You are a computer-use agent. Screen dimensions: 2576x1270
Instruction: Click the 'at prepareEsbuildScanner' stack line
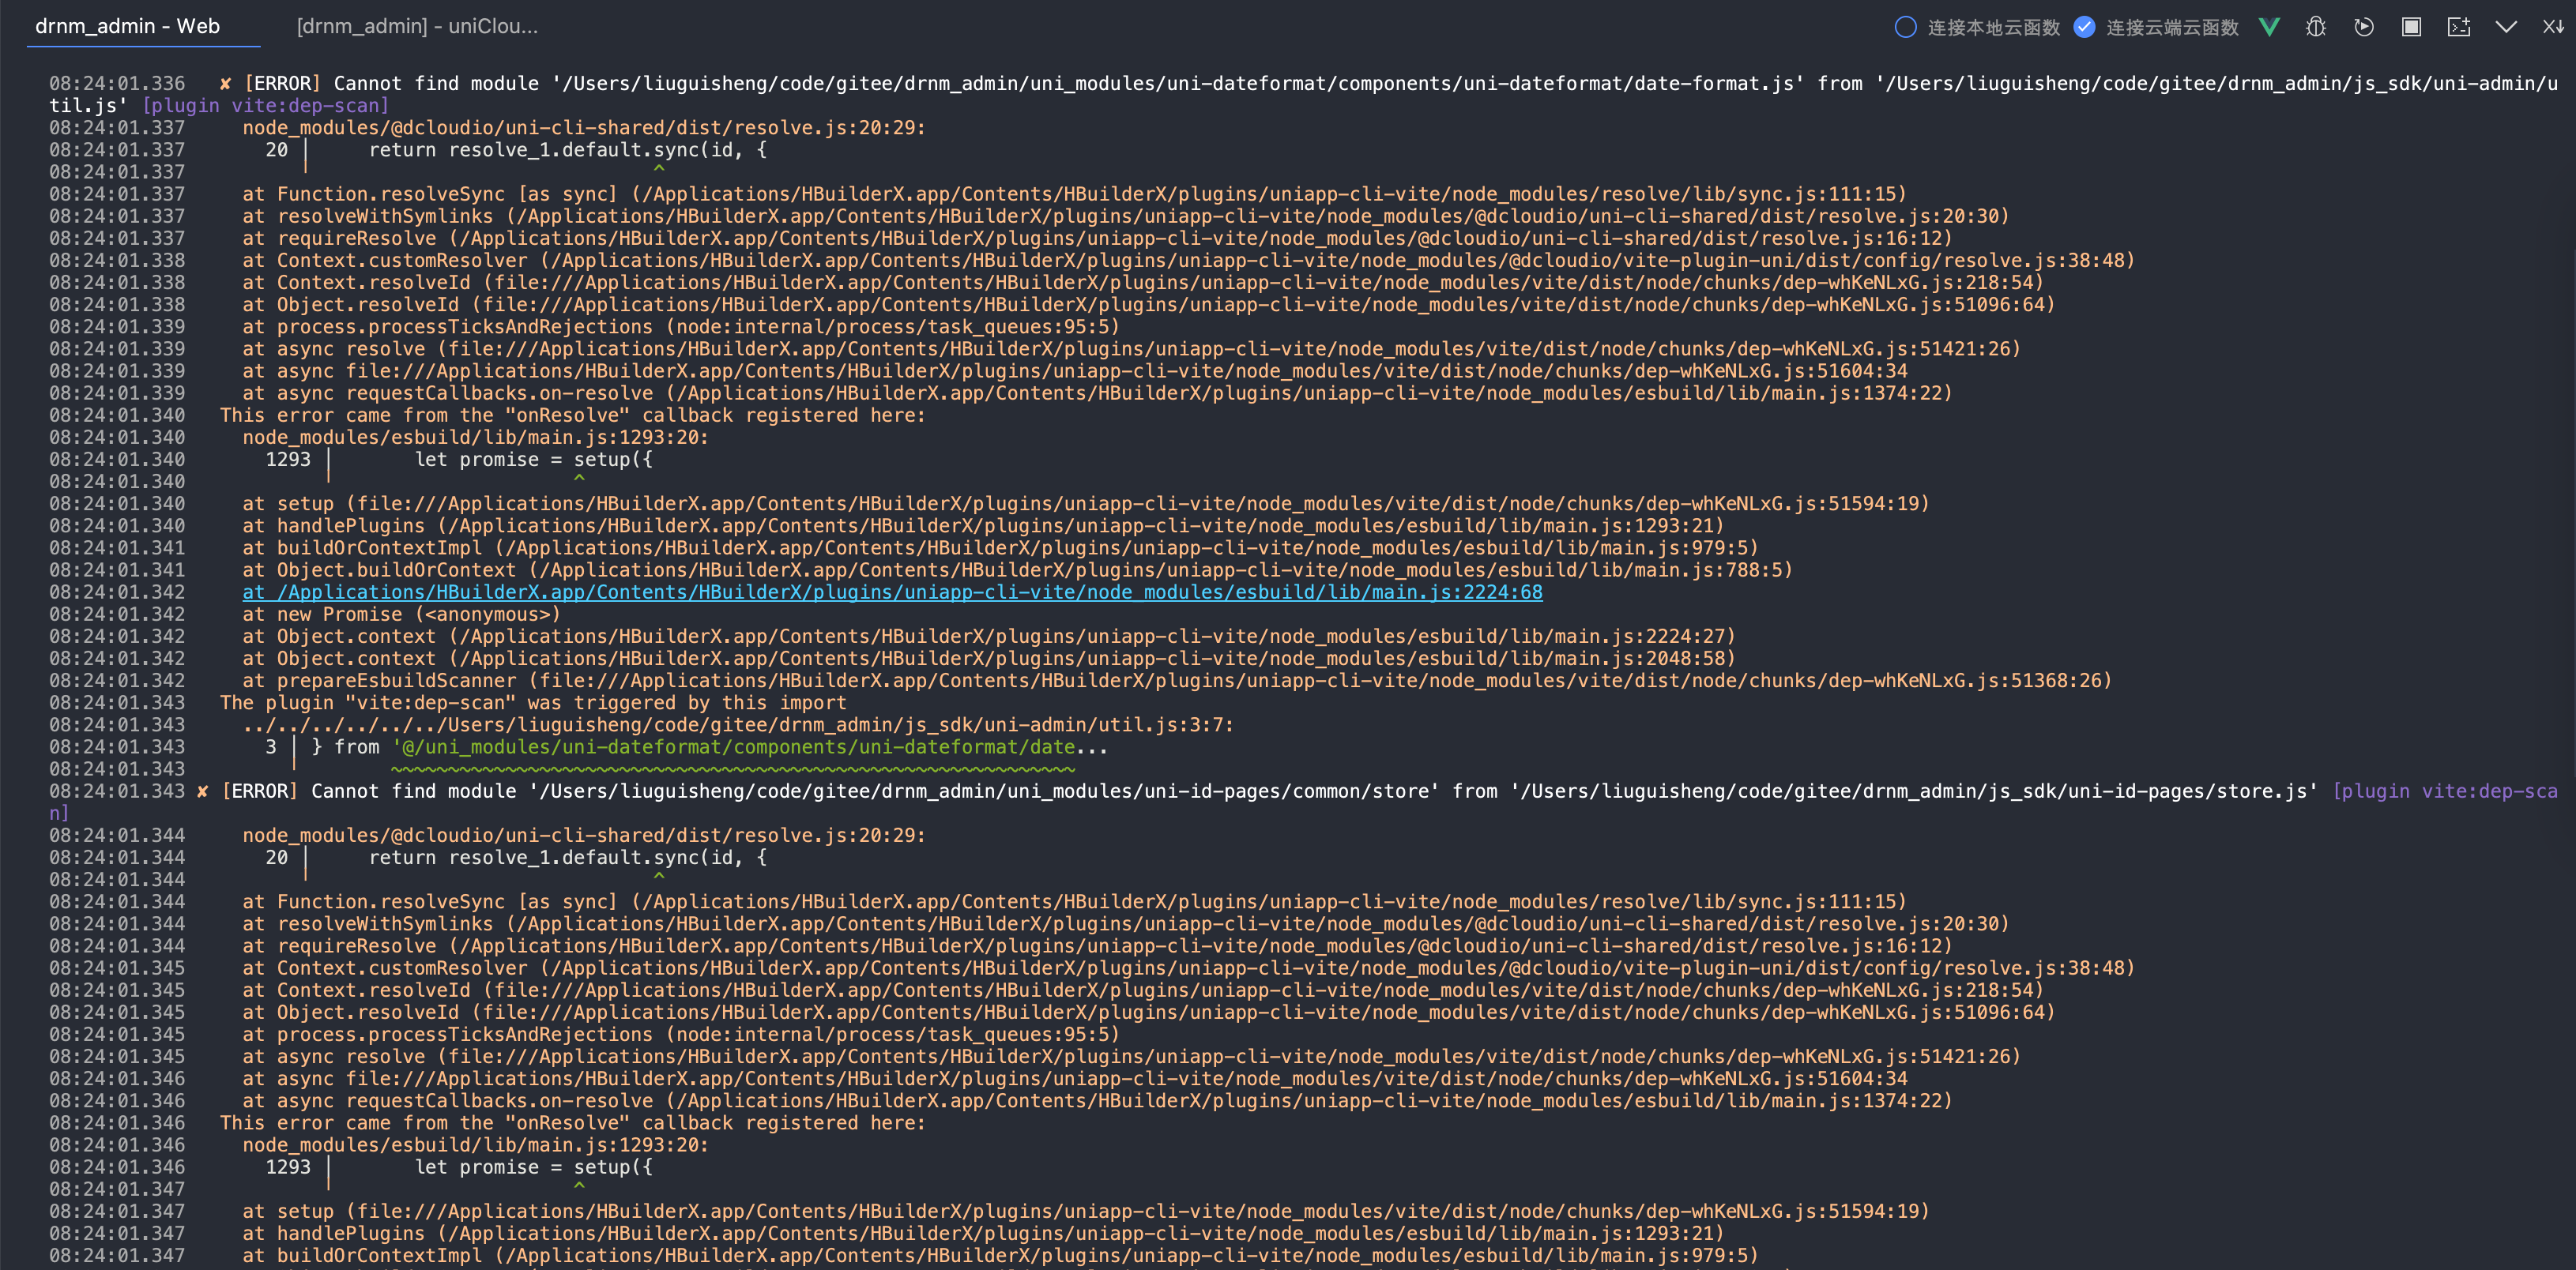[x=1177, y=682]
